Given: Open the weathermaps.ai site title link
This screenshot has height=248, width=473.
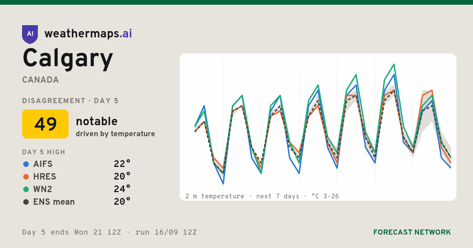Looking at the screenshot, I should pos(88,34).
